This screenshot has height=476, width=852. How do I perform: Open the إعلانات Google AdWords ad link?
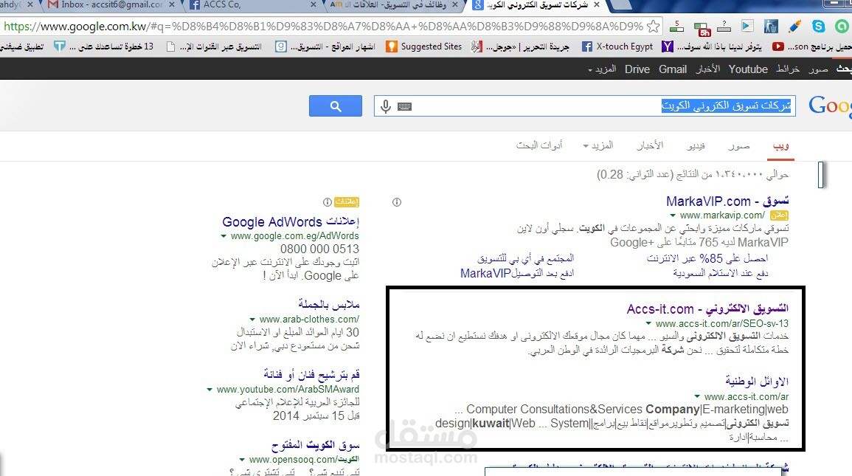pyautogui.click(x=291, y=221)
